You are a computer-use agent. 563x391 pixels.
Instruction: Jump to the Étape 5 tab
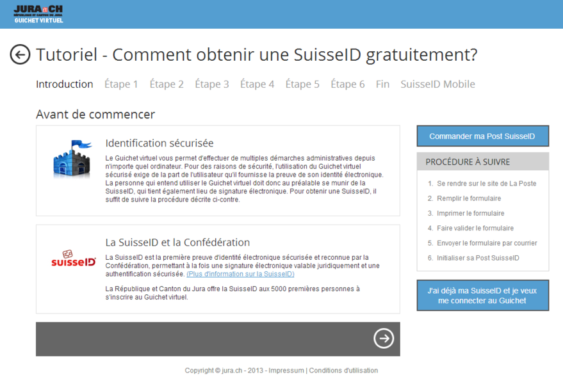tap(302, 84)
